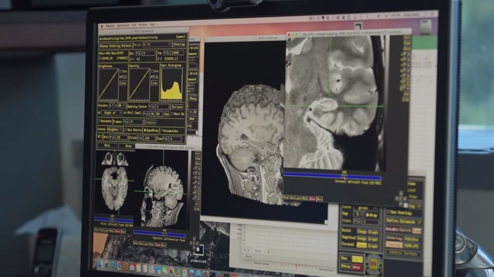The width and height of the screenshot is (494, 277).
Task: Open the 'Right of' cutout type dropdown
Action: (x=112, y=113)
